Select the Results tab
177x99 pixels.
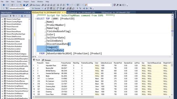click(x=37, y=60)
